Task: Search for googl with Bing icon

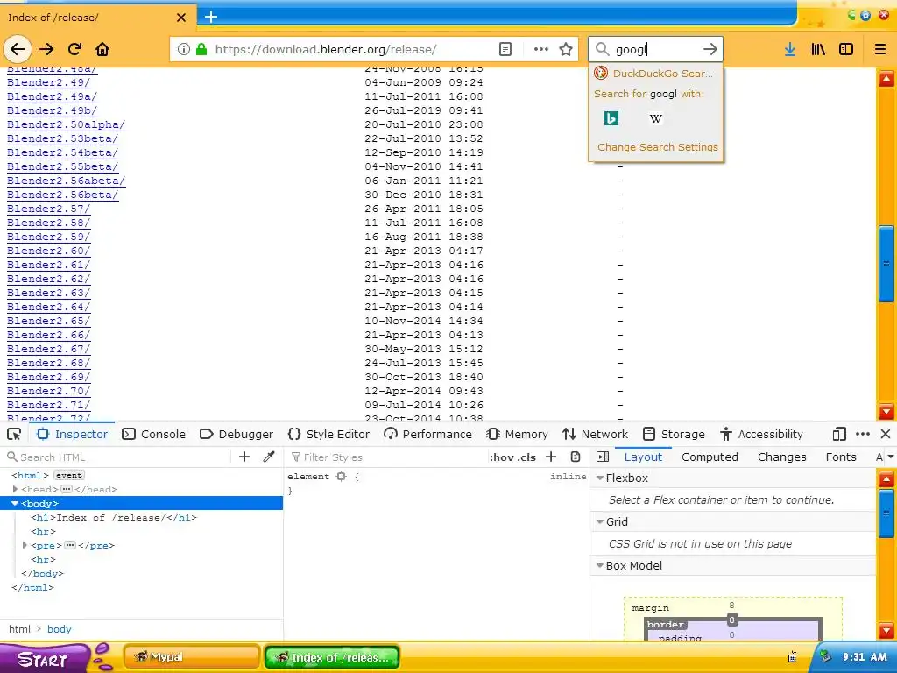Action: coord(611,118)
